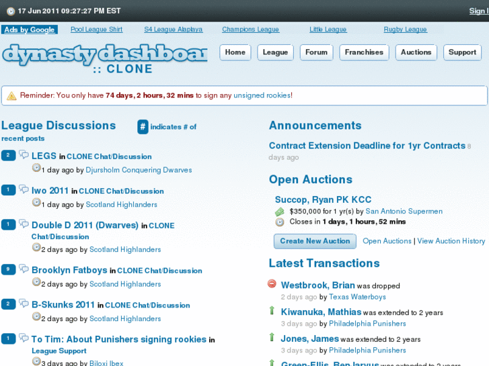Click the red dropped icon beside Westbrook, Brian

[x=272, y=284]
